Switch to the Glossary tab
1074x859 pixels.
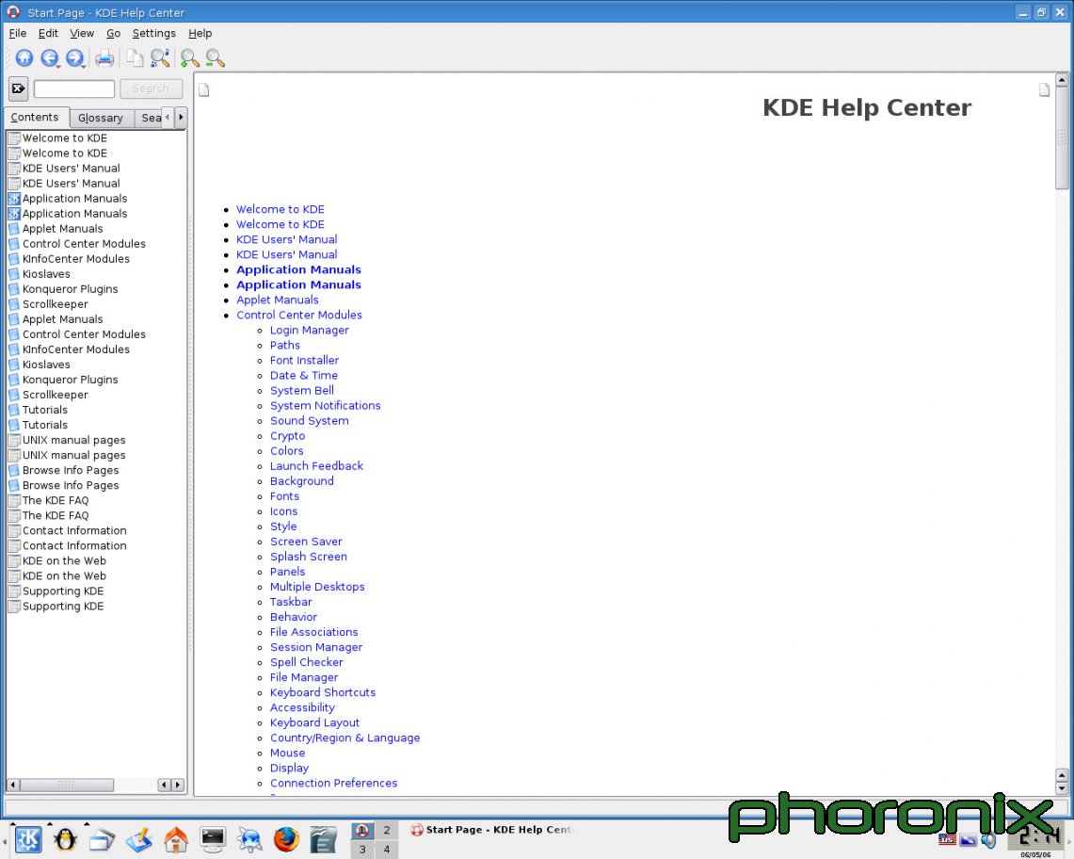click(x=101, y=118)
